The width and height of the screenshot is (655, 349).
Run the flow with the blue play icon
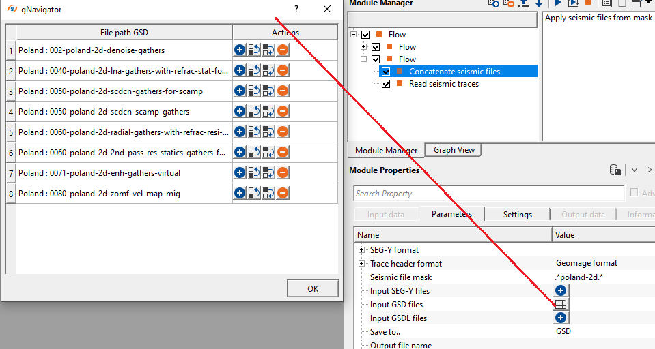(557, 3)
